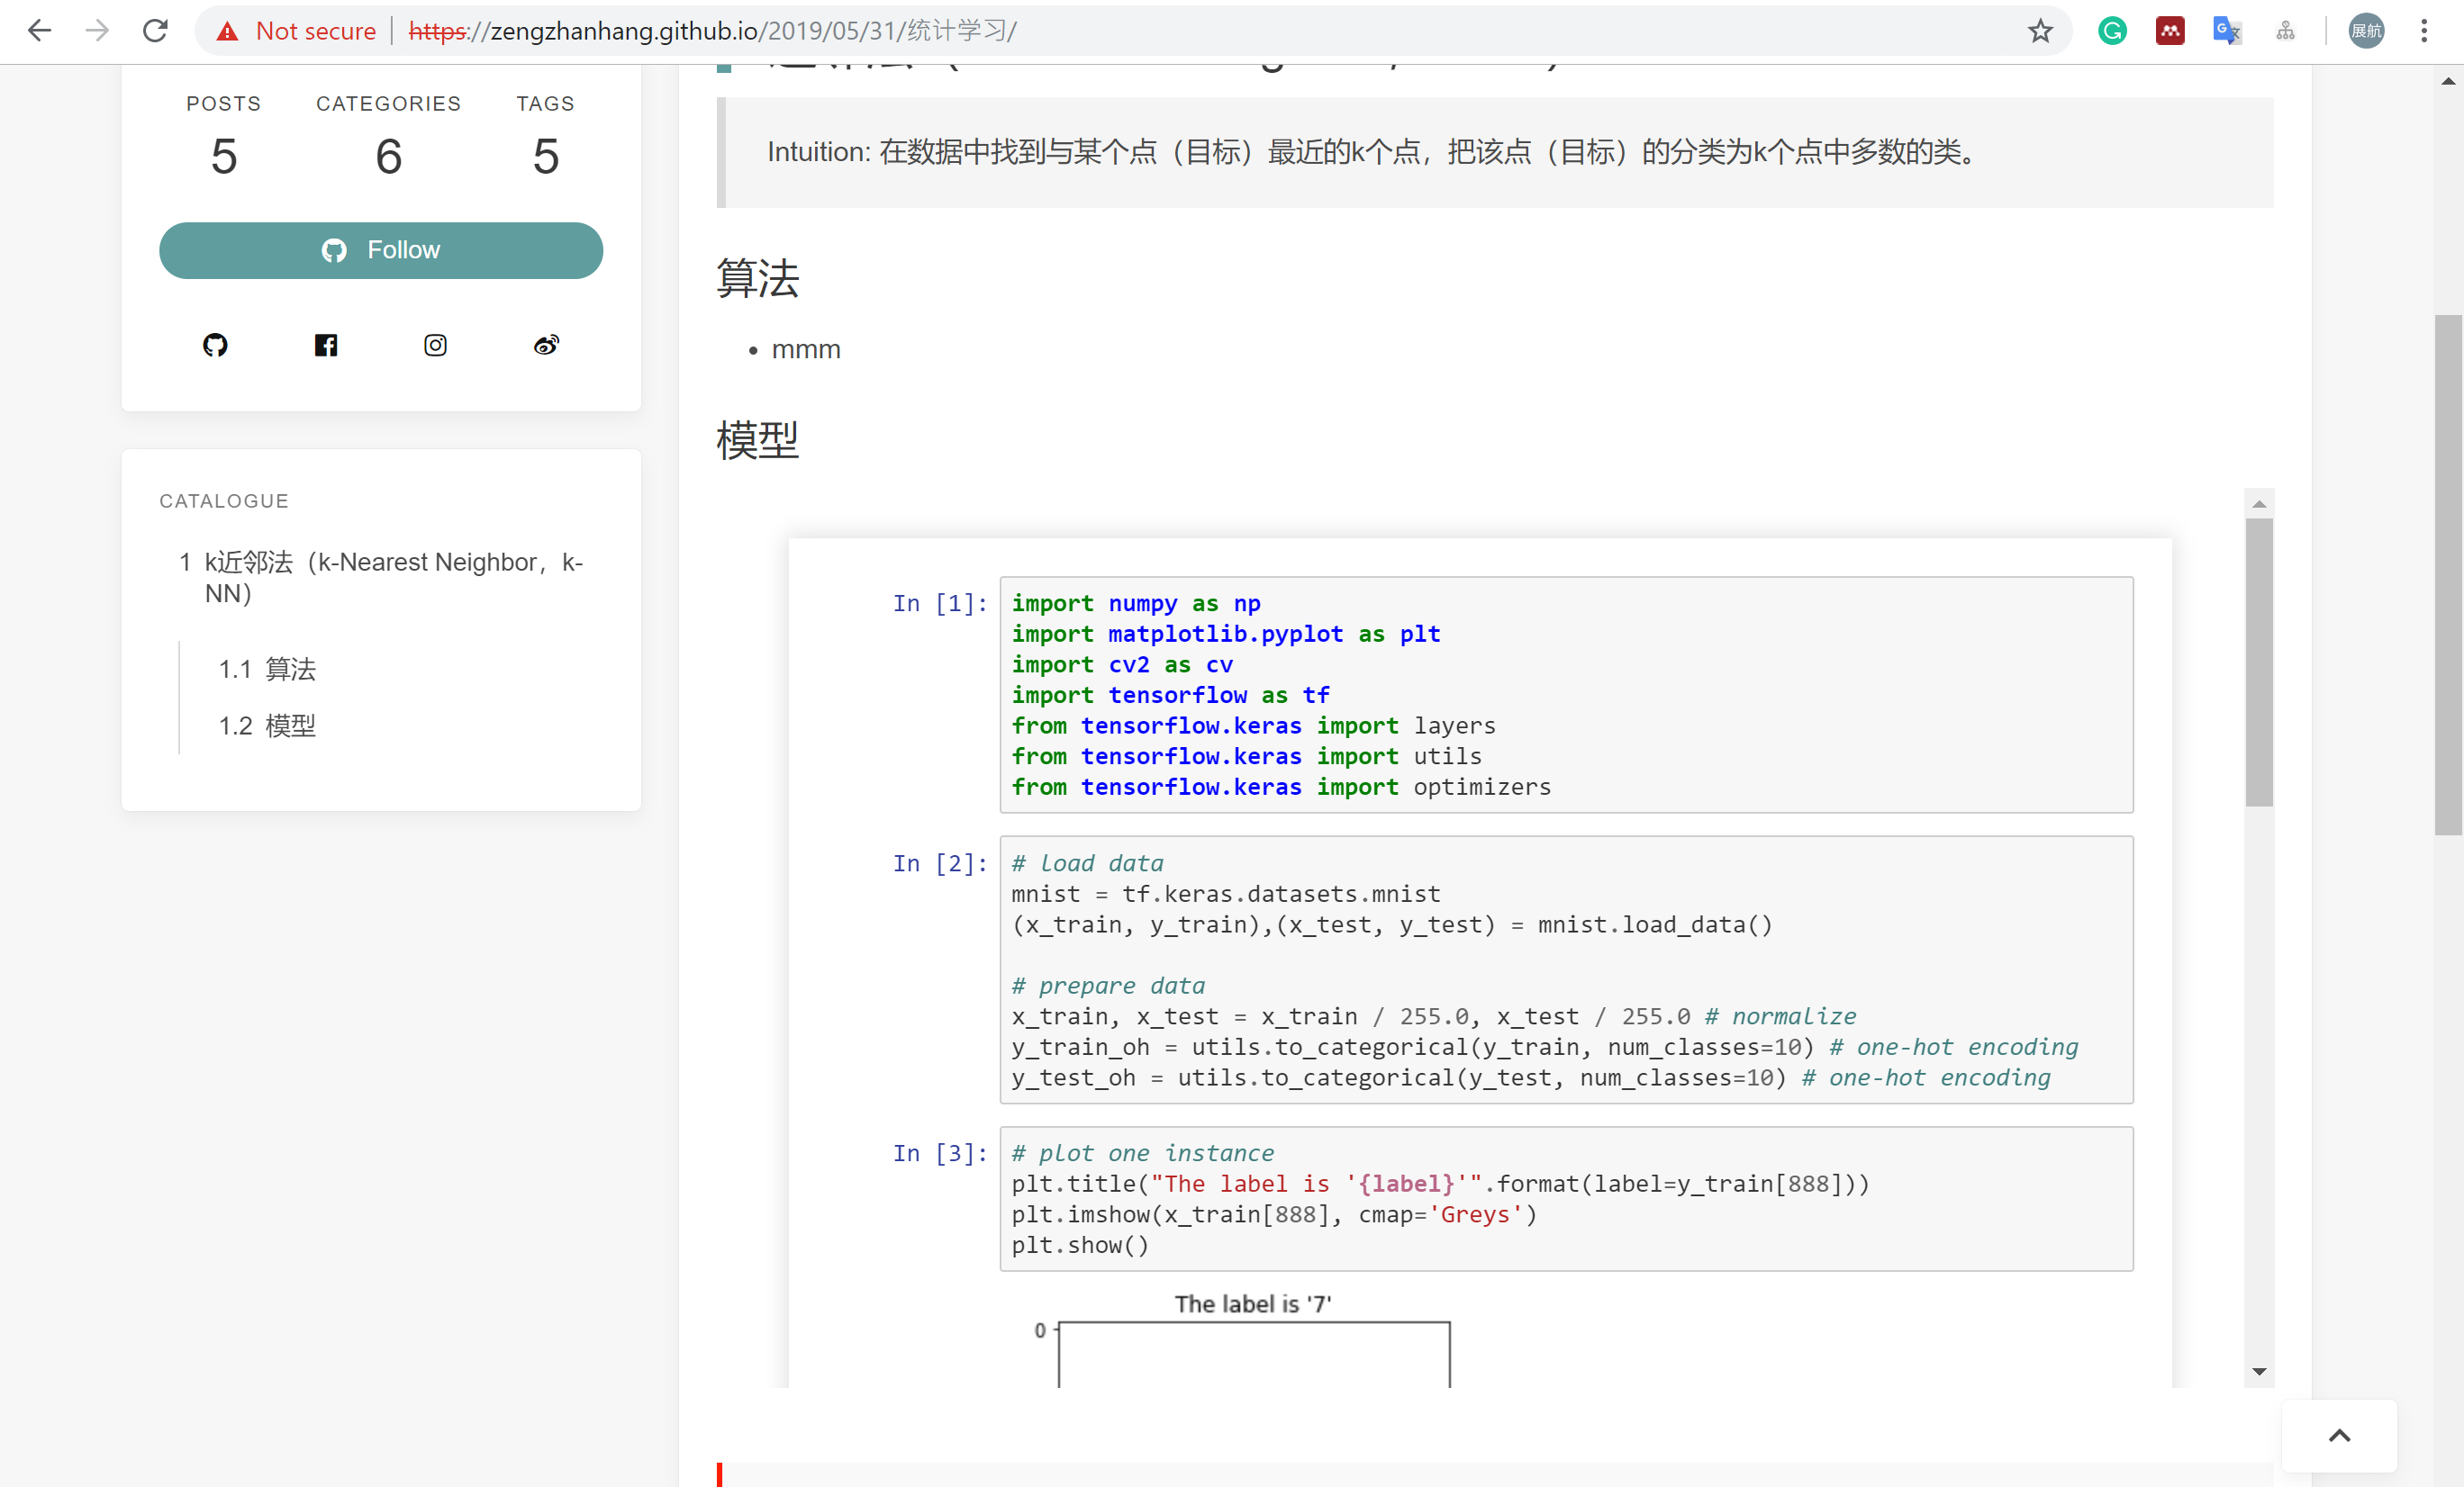Open the Weibo profile icon
Image resolution: width=2464 pixels, height=1487 pixels.
(545, 345)
